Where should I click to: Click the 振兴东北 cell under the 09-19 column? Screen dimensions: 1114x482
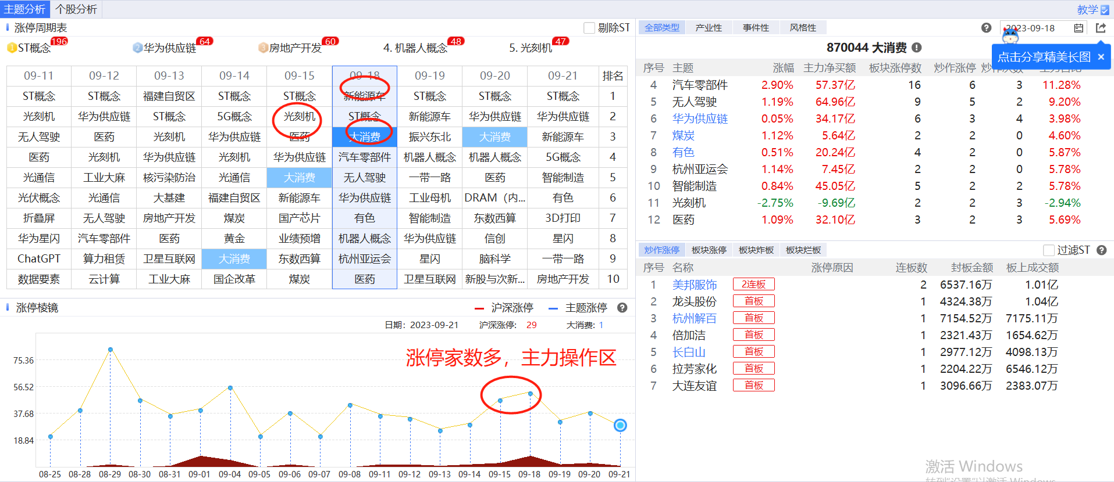(x=430, y=137)
